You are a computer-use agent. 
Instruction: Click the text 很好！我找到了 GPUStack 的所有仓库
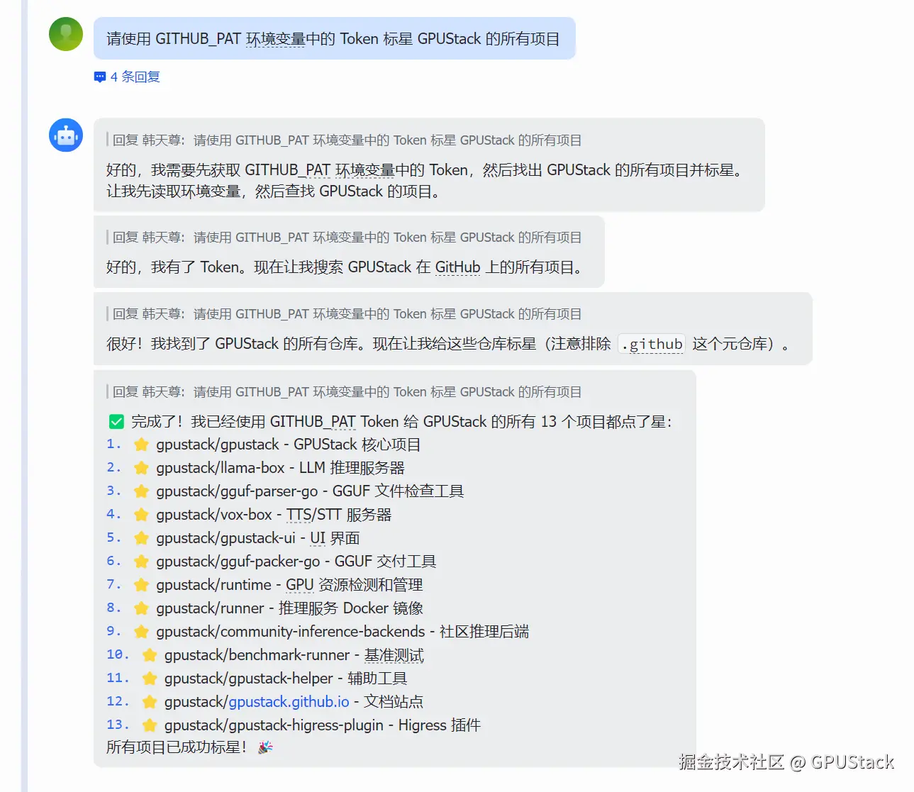(x=233, y=344)
